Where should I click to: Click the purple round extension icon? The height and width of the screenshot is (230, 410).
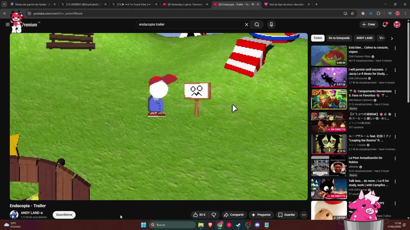tap(363, 13)
